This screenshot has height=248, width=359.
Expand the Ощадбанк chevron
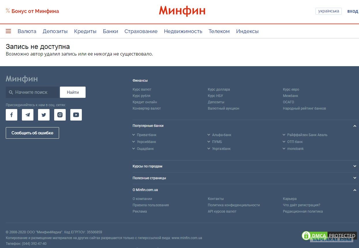[134, 148]
